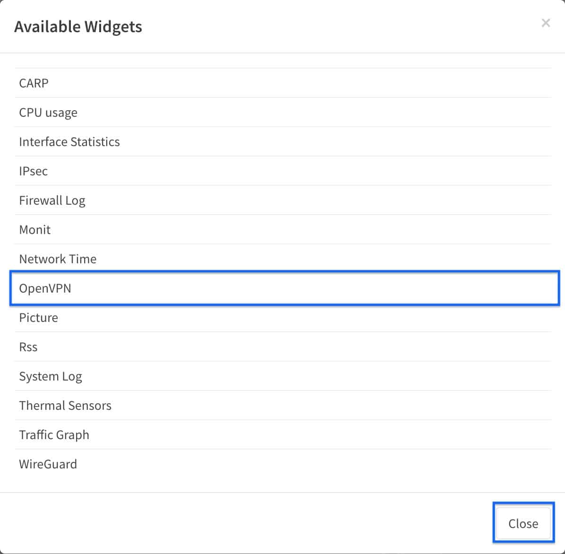
Task: Close the dialog using the X icon
Action: tap(546, 23)
